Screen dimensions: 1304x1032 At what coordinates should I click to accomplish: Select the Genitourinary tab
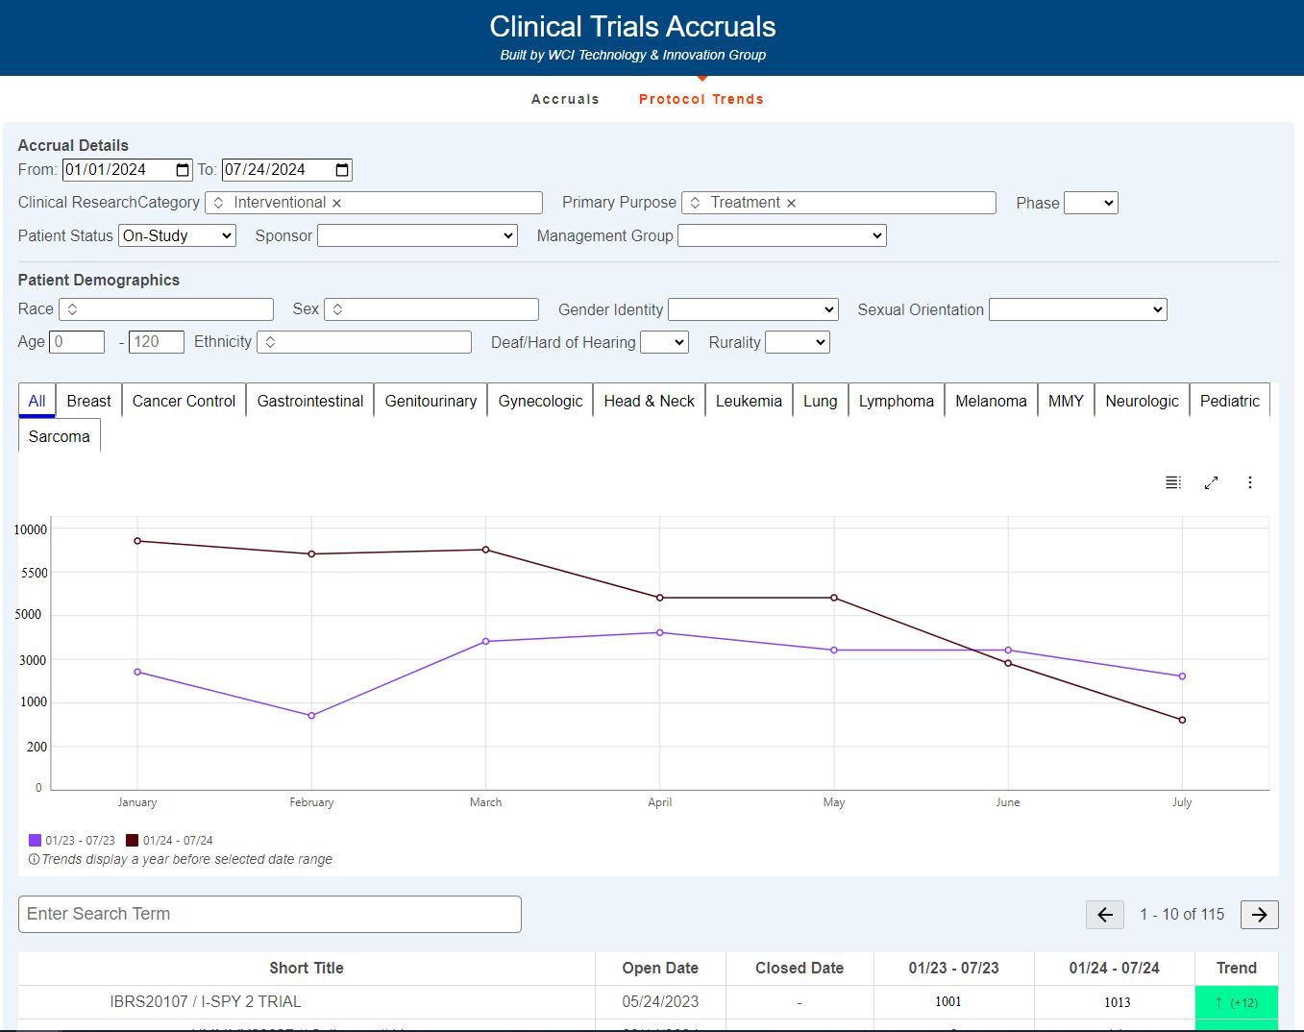pyautogui.click(x=431, y=401)
